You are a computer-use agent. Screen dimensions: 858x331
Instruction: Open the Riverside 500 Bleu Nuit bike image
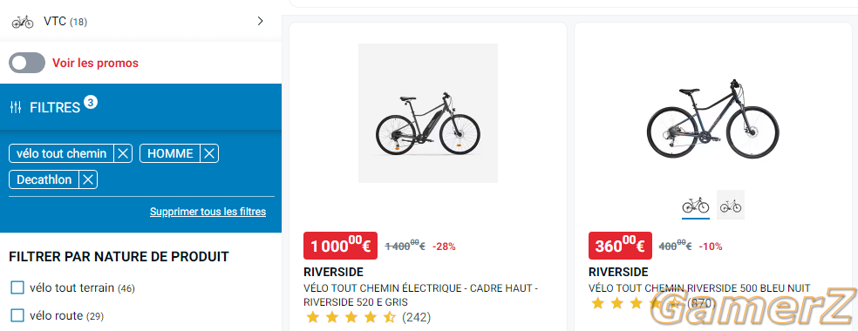coord(713,113)
